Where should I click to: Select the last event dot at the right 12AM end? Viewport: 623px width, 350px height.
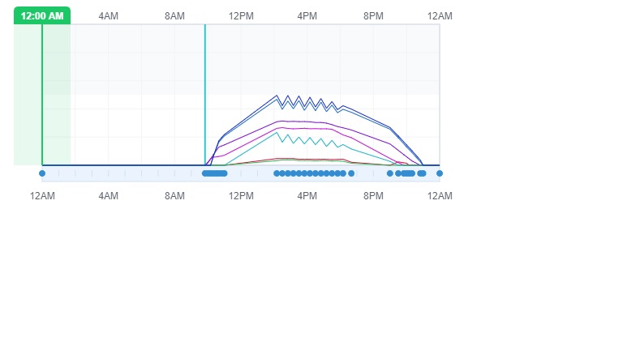(440, 173)
